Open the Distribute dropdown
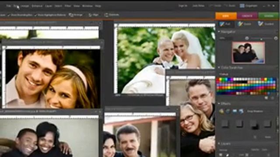Screen dimensions: 280x157 pos(112,15)
